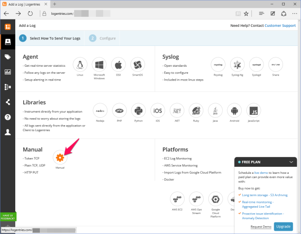Collapse the FREE PLAN panel chevron
The height and width of the screenshot is (234, 301).
tap(291, 162)
